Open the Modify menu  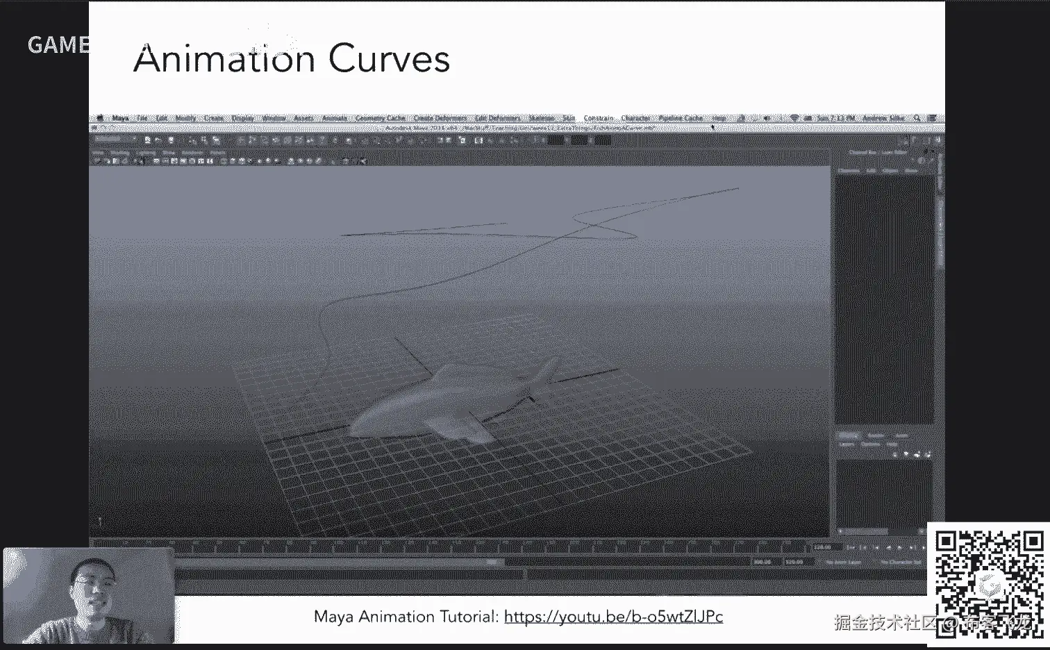click(185, 118)
